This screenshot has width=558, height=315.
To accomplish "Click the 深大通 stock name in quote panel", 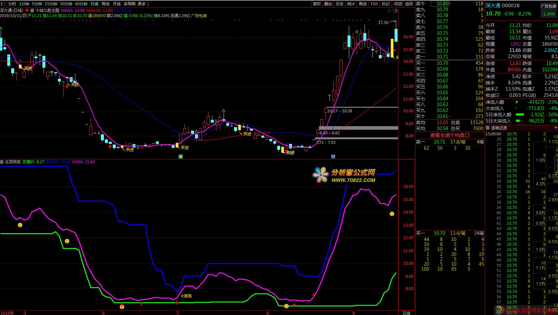I will point(493,5).
